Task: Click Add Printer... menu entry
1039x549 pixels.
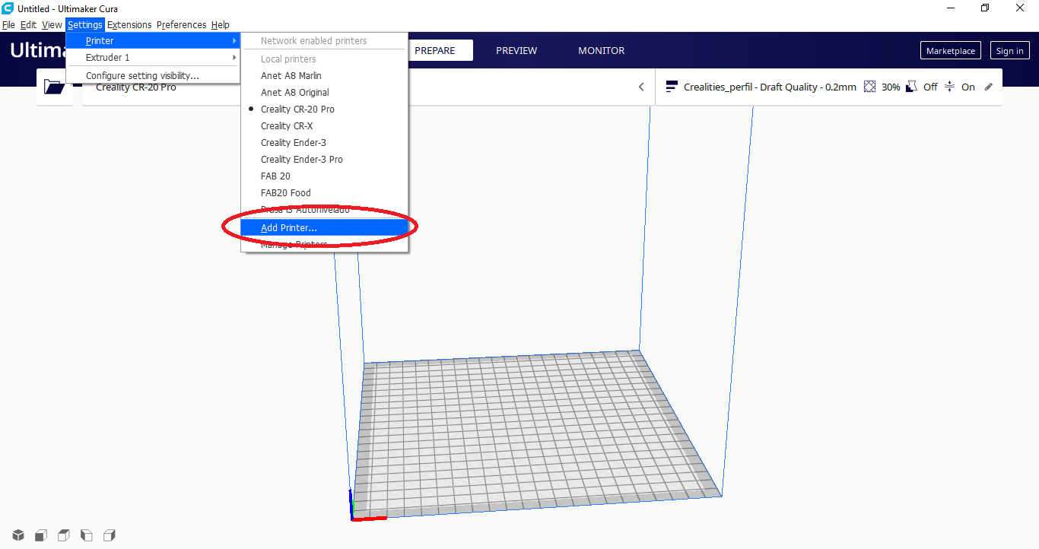Action: [x=325, y=228]
